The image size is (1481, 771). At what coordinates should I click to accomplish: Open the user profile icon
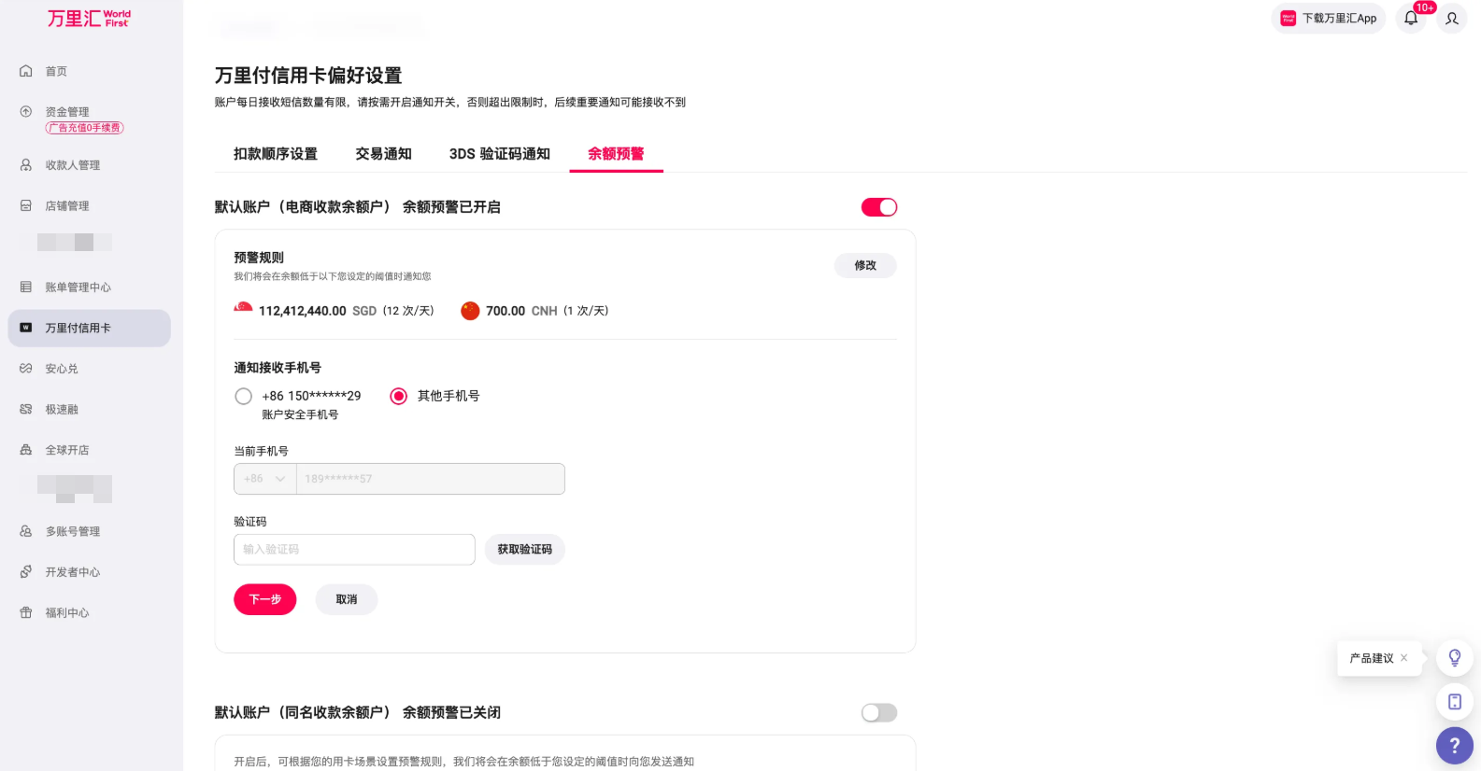(1452, 19)
